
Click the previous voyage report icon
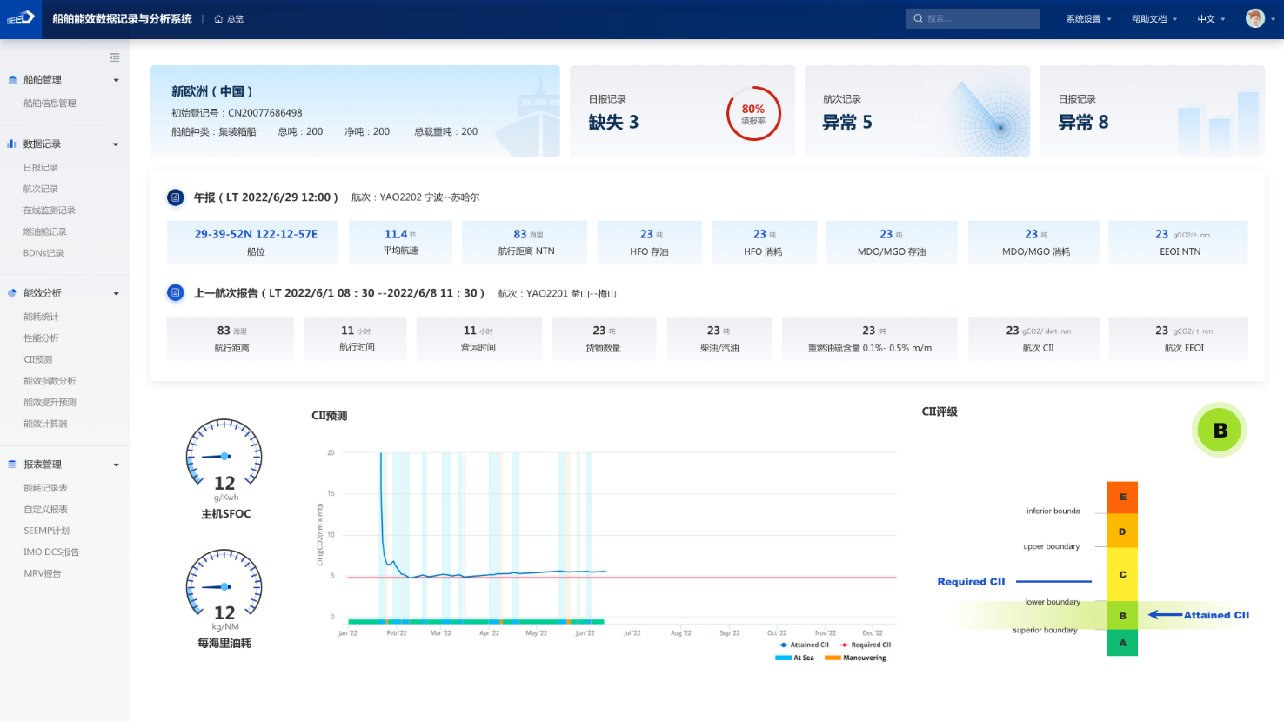[175, 293]
